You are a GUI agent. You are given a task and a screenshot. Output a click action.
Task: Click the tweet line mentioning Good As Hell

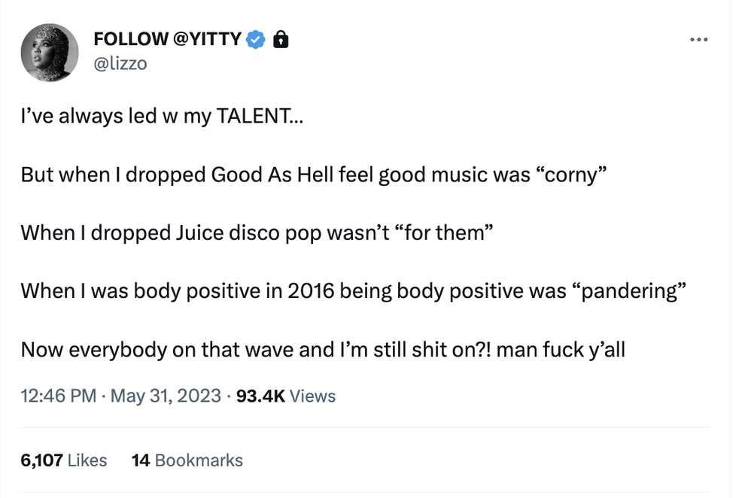point(315,175)
